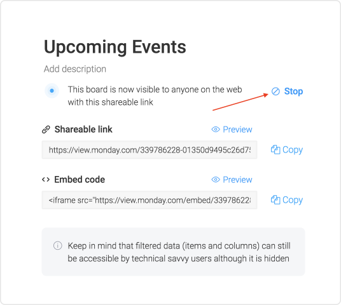Click the info icon in the notice box
This screenshot has width=341, height=305.
pyautogui.click(x=58, y=246)
